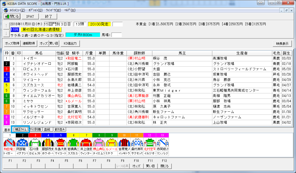Click the 単勝 column header

[102, 53]
